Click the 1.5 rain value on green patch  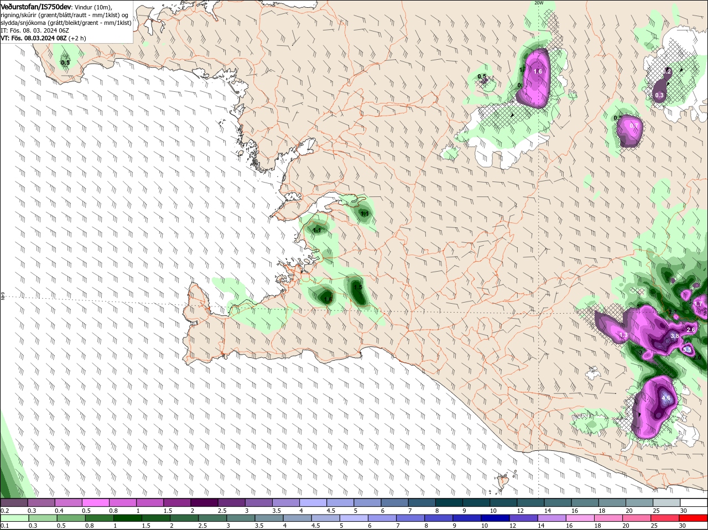[358, 287]
